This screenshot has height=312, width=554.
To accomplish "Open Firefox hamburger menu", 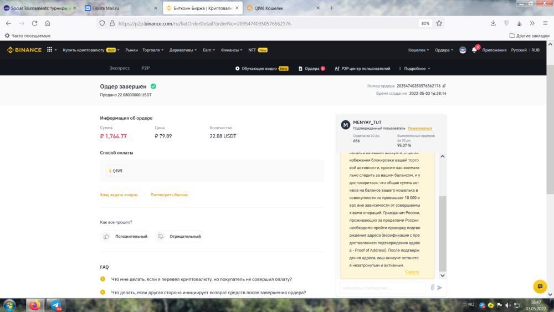I will coord(545,23).
